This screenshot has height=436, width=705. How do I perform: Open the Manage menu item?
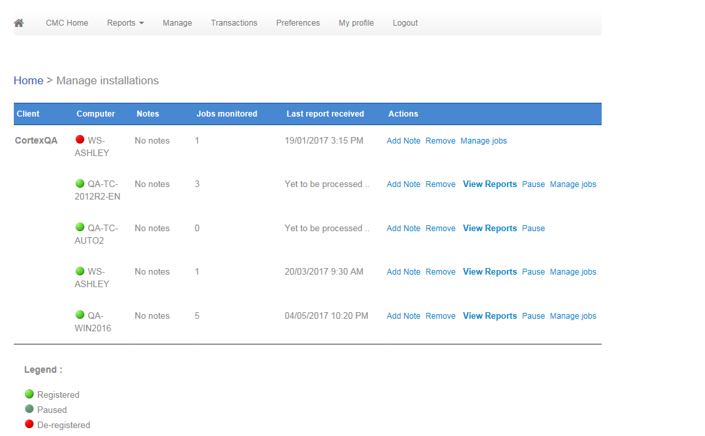[177, 23]
